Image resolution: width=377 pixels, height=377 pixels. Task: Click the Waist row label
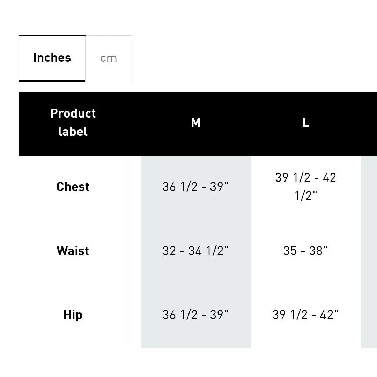pos(73,251)
